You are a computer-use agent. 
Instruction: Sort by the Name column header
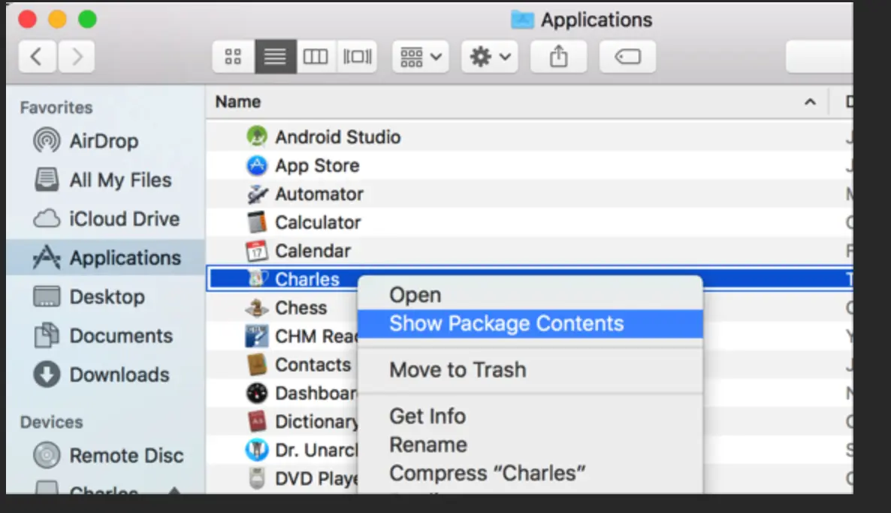(238, 102)
